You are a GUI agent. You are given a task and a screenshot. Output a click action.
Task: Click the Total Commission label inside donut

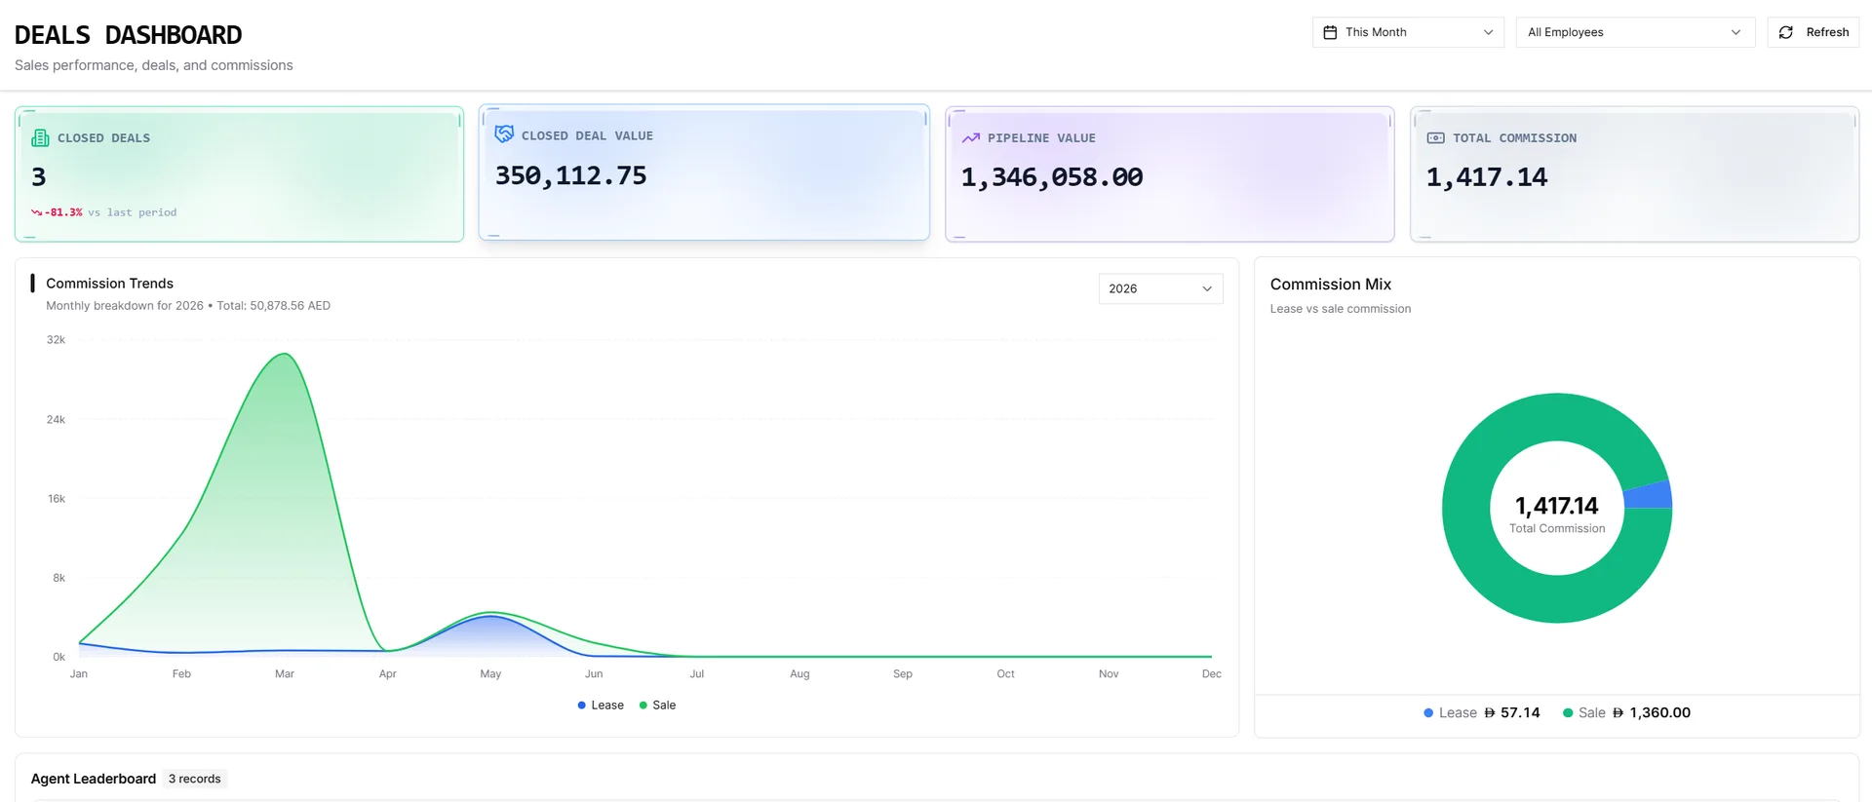(1557, 529)
